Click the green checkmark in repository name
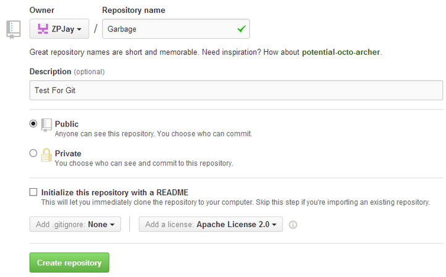 click(240, 28)
